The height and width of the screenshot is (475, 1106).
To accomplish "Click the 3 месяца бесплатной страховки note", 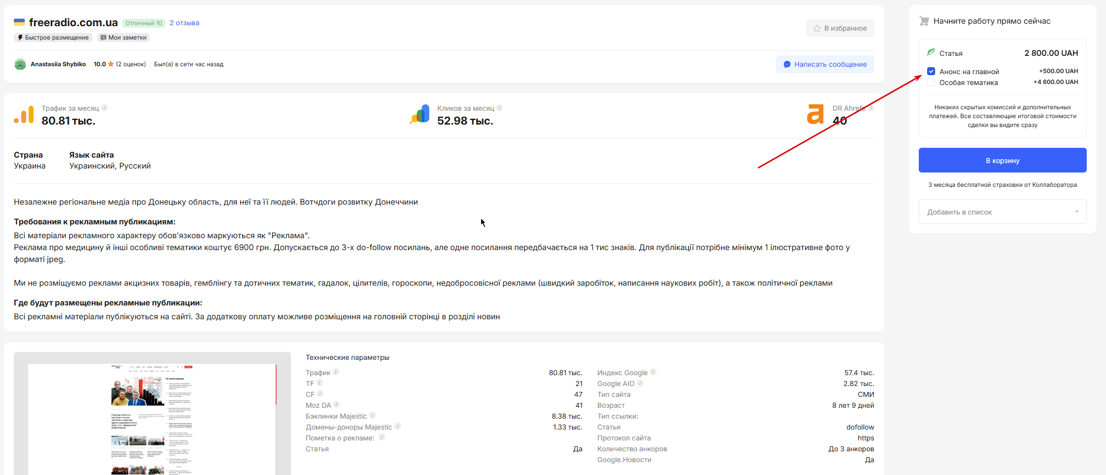I will 1002,185.
